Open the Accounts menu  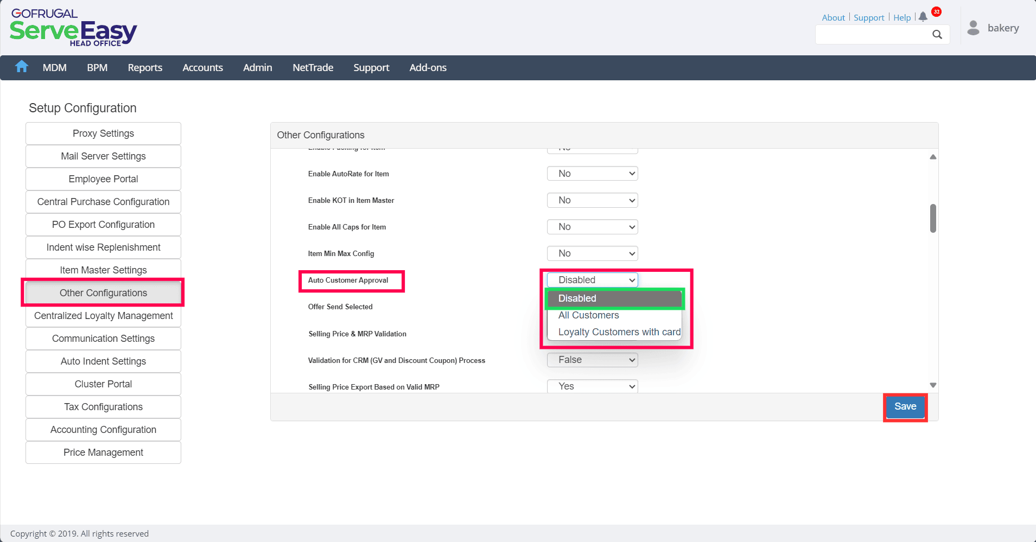[x=202, y=68]
